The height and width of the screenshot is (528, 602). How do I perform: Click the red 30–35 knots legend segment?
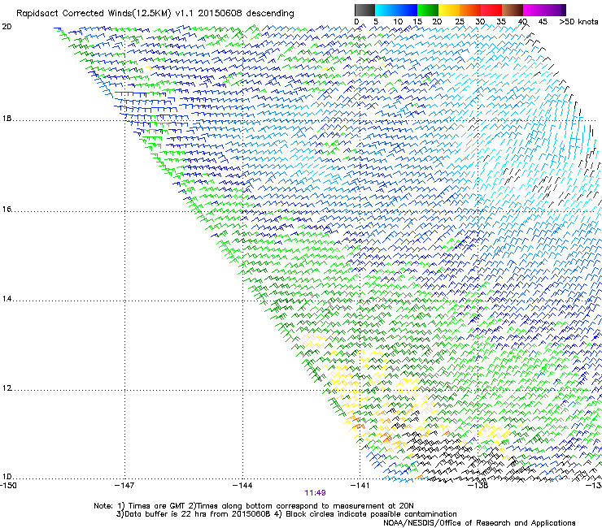[491, 10]
